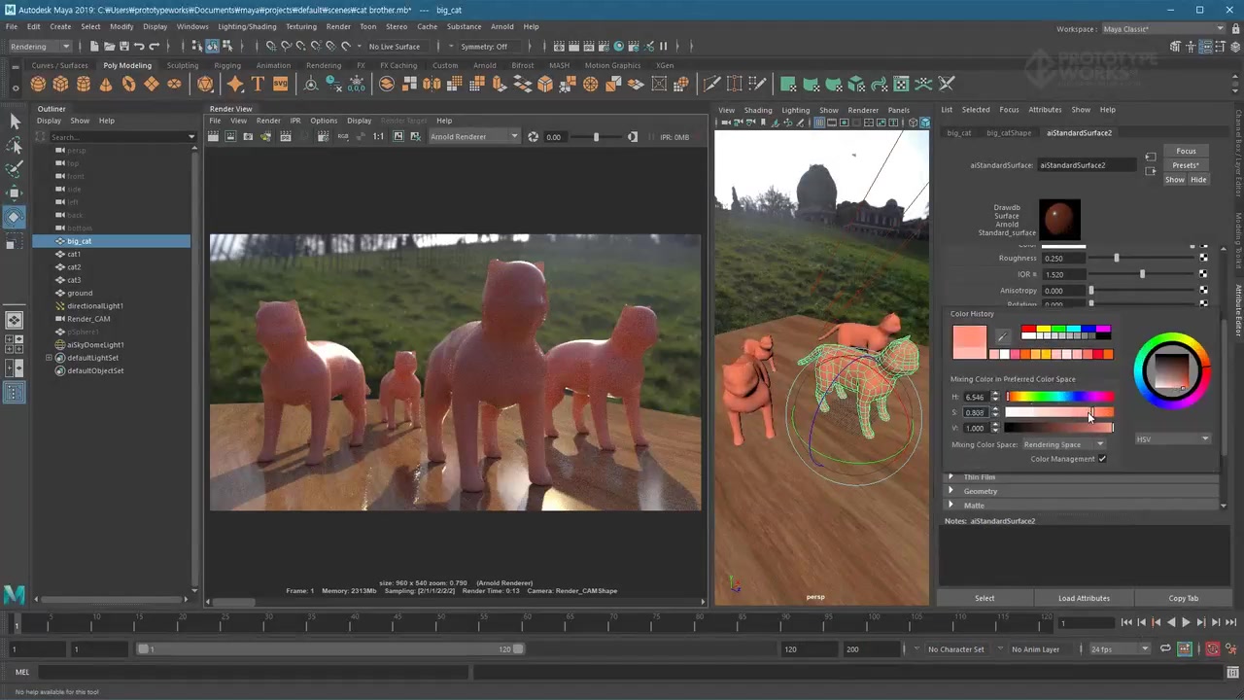Click the Select tool arrow in toolbox
Viewport: 1244px width, 700px height.
coord(15,122)
